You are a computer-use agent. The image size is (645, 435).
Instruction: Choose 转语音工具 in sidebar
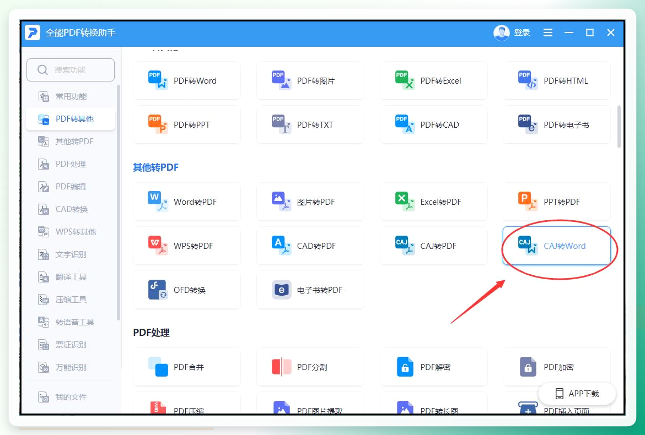click(71, 323)
